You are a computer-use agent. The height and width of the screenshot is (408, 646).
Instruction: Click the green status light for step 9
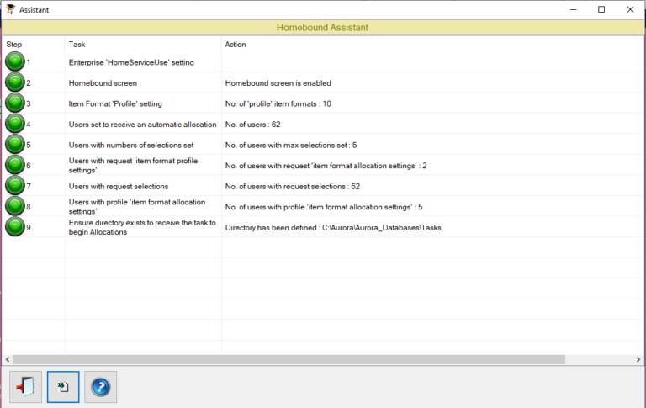pyautogui.click(x=15, y=226)
